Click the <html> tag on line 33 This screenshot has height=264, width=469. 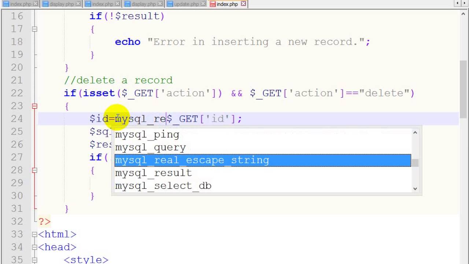[x=57, y=234]
